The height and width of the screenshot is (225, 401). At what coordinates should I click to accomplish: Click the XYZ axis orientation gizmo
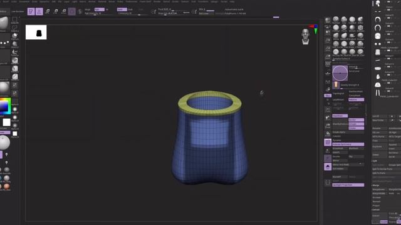(x=315, y=29)
